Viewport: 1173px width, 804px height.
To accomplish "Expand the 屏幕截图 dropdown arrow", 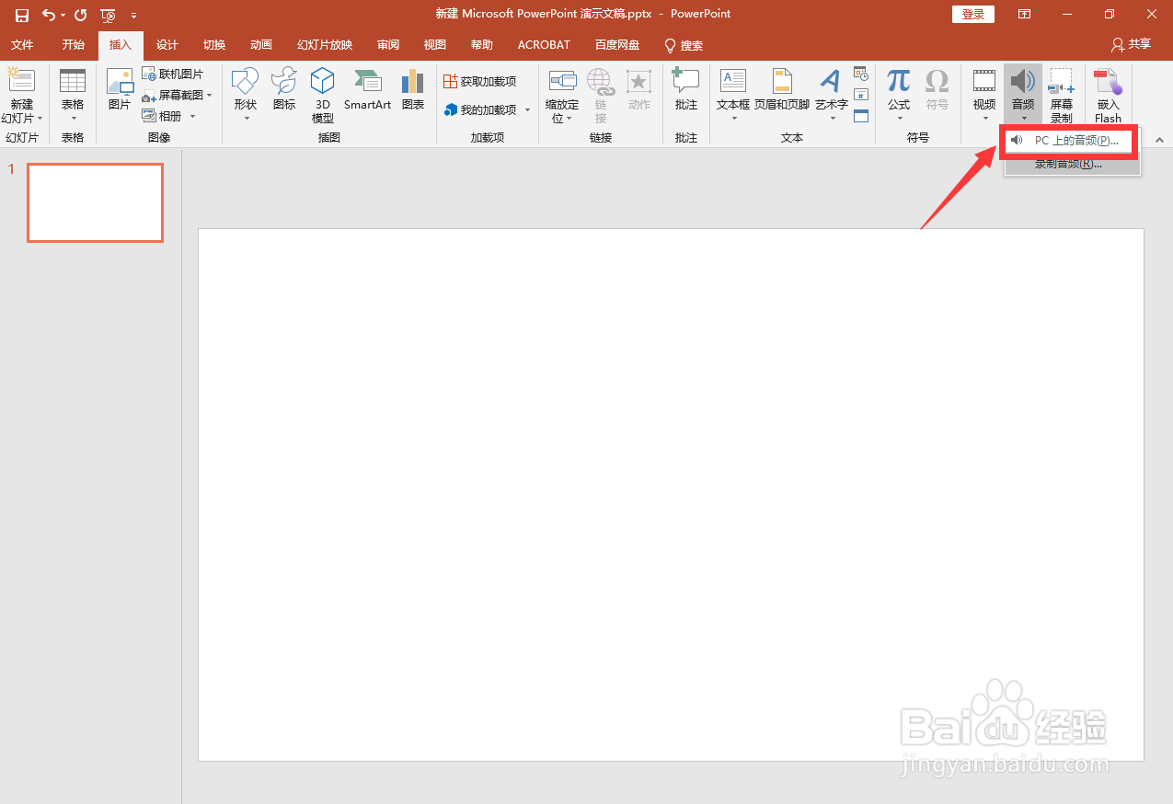I will 209,96.
